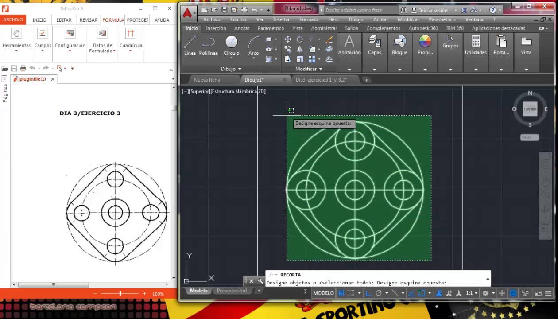Toggle snap mode in status bar
Screen dimensions: 558x319
(x=351, y=293)
